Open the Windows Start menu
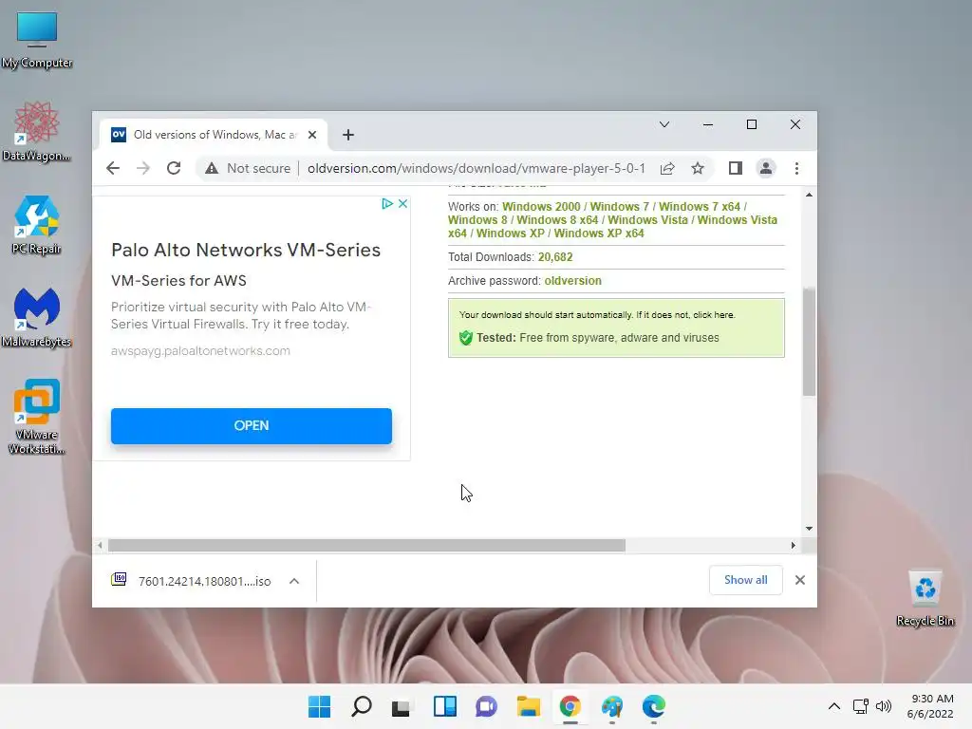 coord(319,706)
